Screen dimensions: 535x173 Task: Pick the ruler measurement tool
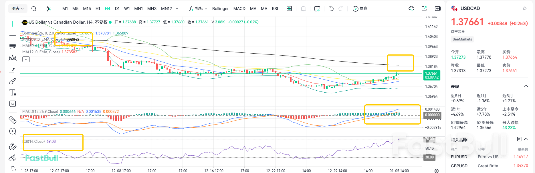(x=13, y=120)
